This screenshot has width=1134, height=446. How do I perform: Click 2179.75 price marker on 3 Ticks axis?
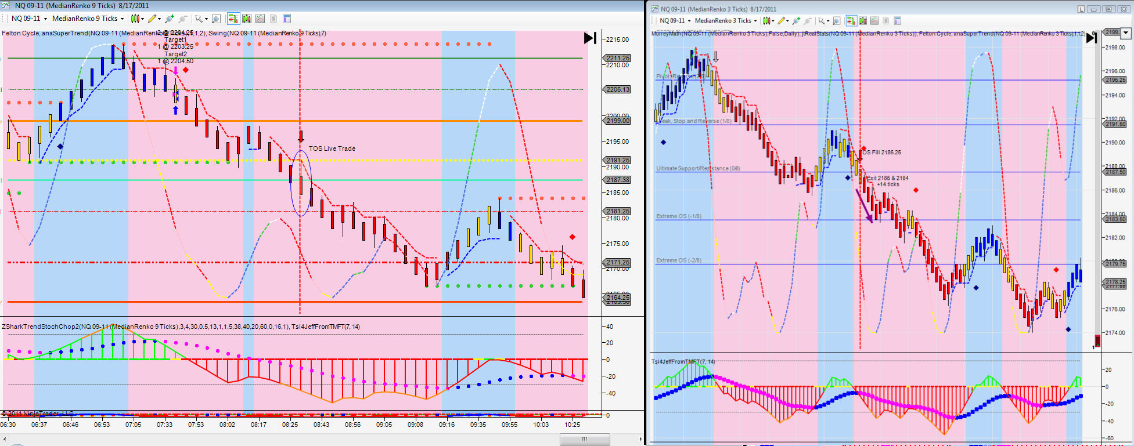pos(1115,264)
